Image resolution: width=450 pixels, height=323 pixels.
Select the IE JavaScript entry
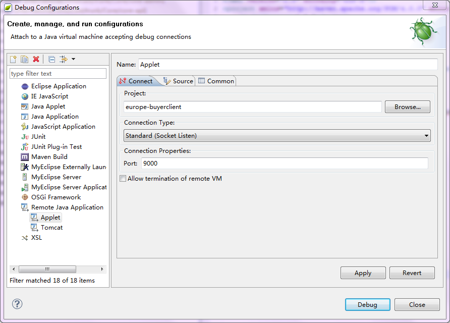pyautogui.click(x=49, y=96)
